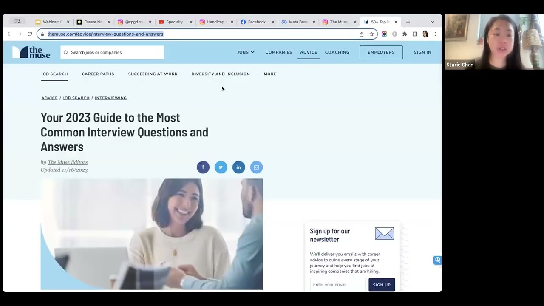Click the share icon in address bar
The width and height of the screenshot is (544, 306).
[x=362, y=34]
